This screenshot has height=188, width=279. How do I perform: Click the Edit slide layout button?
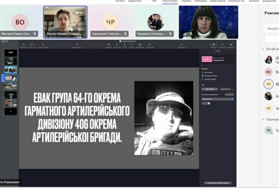pos(217,183)
